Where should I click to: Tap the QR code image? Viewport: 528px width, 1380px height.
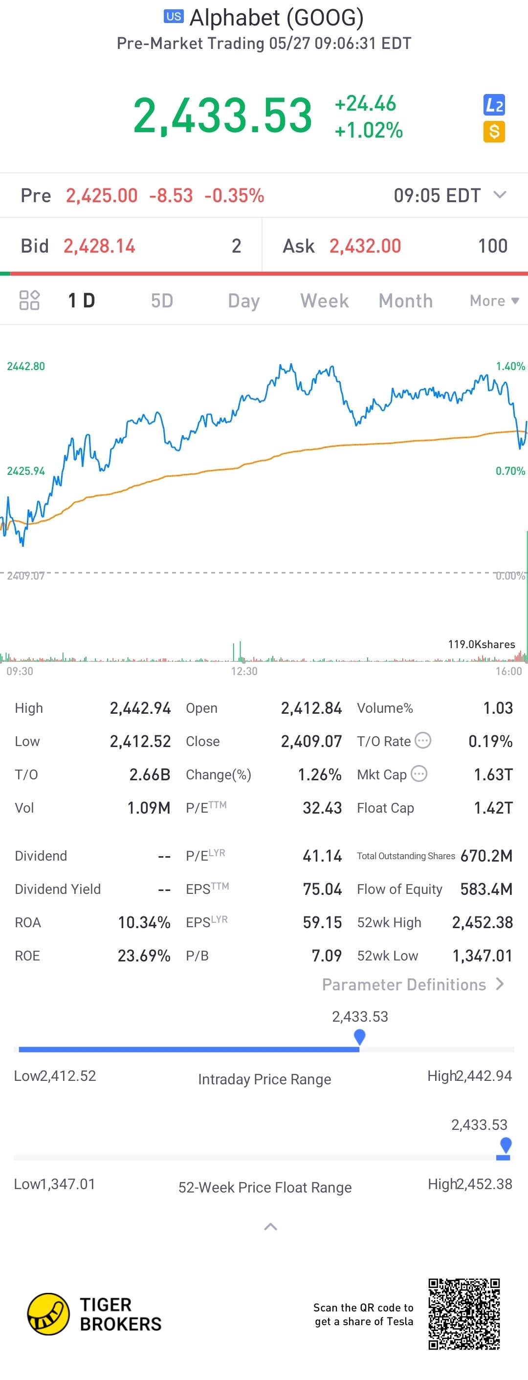464,1313
